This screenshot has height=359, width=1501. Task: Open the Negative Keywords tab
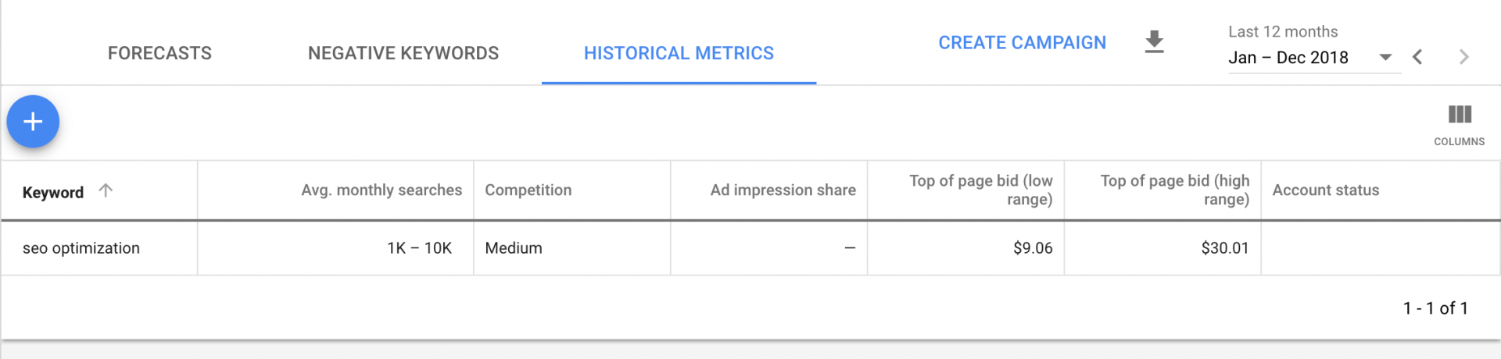pyautogui.click(x=403, y=53)
